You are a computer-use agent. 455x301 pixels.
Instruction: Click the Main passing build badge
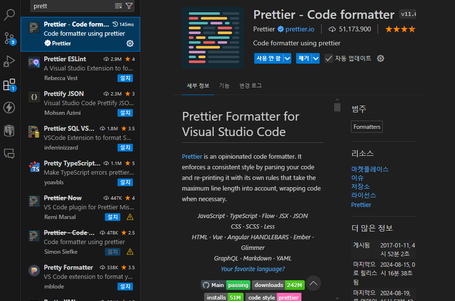225,285
